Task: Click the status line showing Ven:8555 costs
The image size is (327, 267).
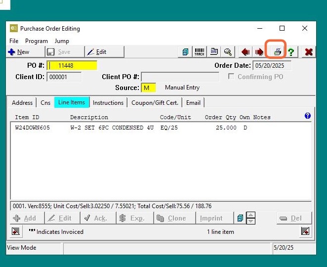Action: [161, 206]
